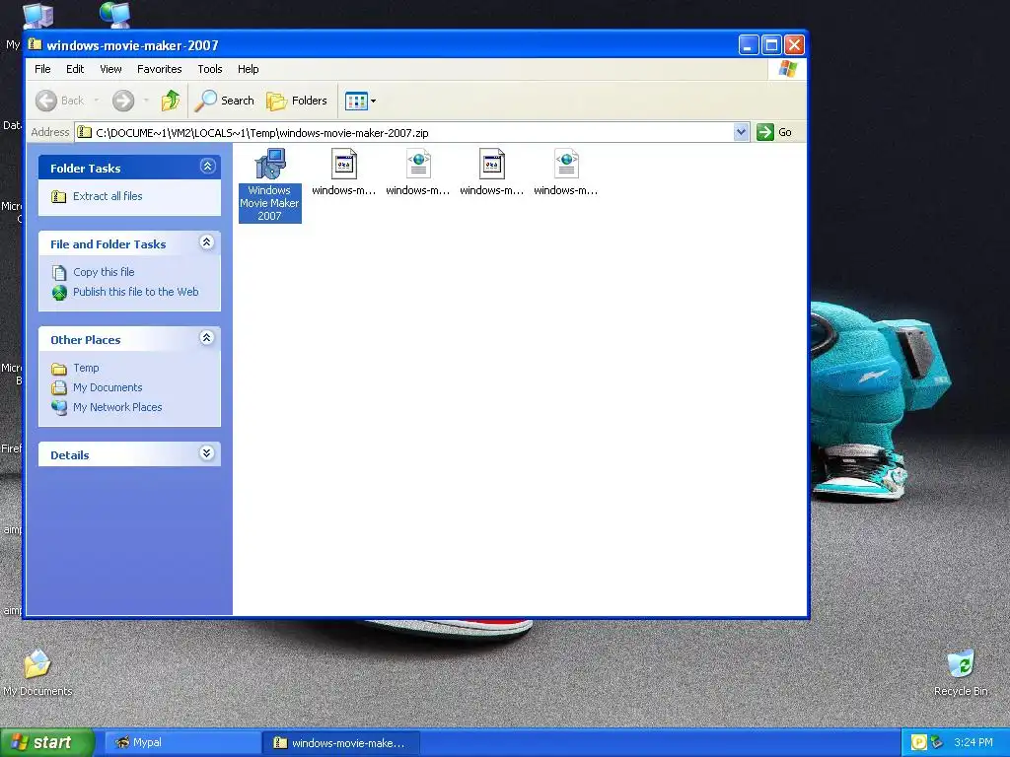
Task: Click Publish this file to the Web
Action: [x=136, y=292]
